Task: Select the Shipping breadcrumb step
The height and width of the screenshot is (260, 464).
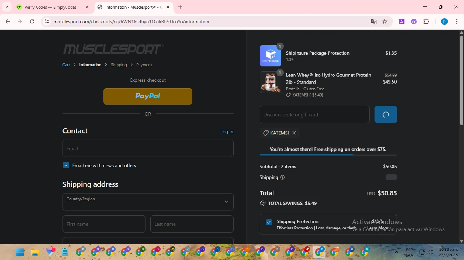Action: (119, 65)
